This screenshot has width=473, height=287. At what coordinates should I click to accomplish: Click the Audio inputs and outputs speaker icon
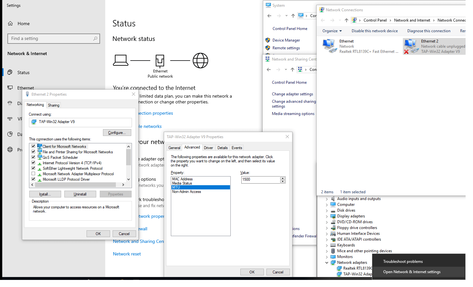tap(333, 199)
